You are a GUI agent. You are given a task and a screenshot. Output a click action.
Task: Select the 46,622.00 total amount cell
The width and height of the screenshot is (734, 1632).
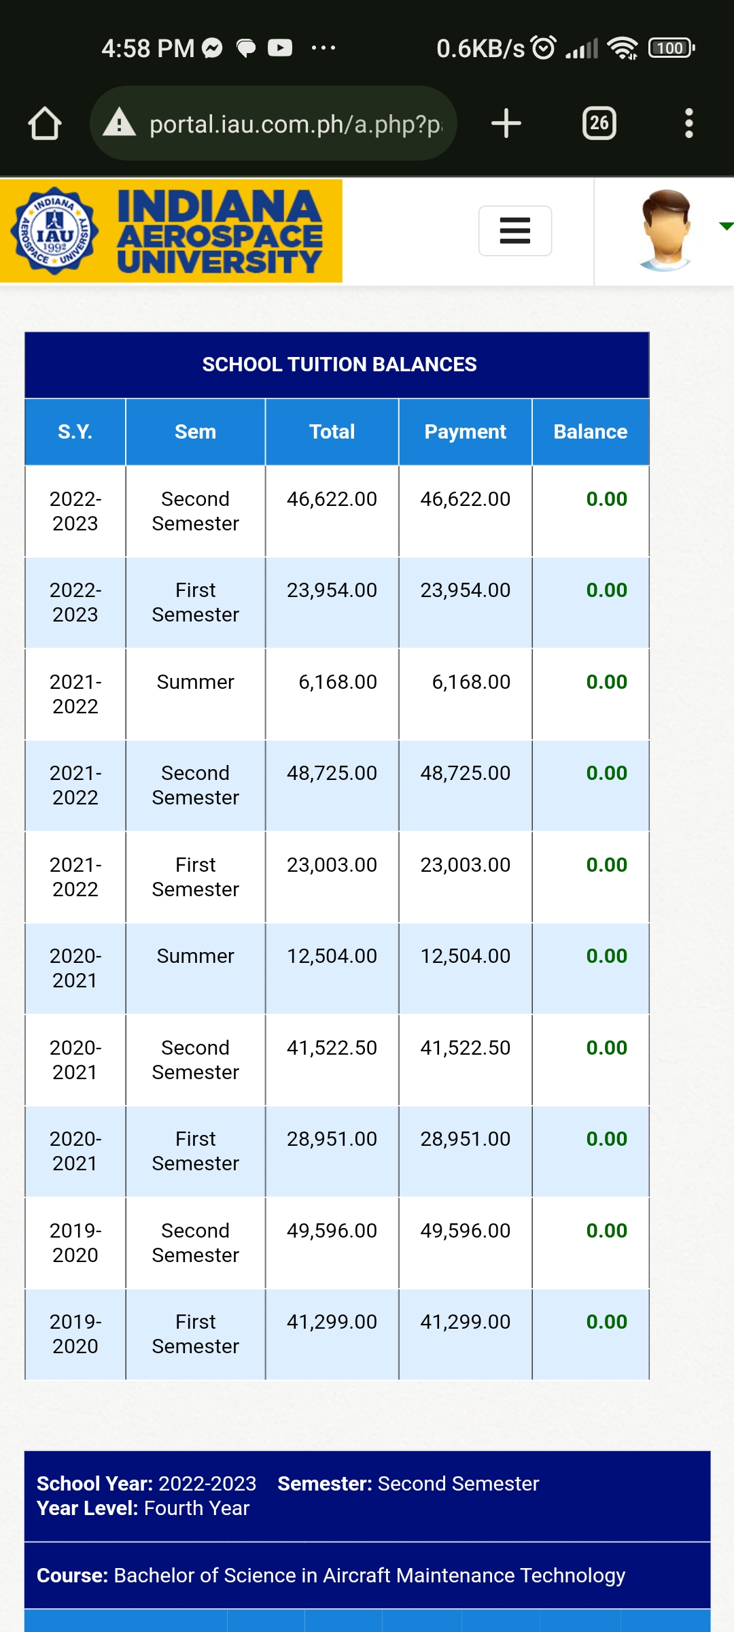click(332, 499)
